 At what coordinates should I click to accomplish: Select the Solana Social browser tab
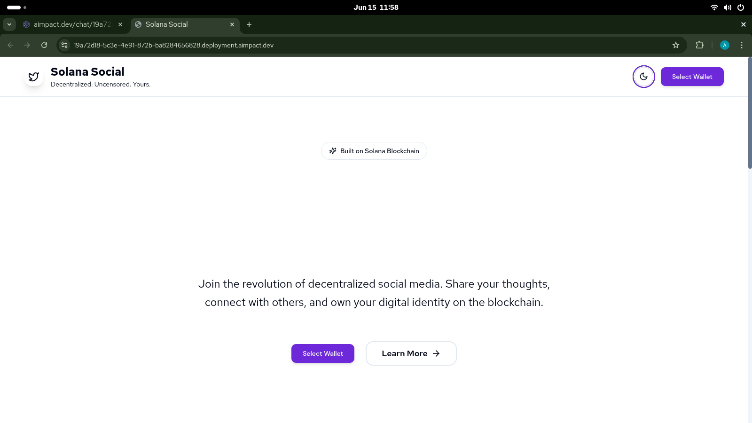(x=185, y=24)
